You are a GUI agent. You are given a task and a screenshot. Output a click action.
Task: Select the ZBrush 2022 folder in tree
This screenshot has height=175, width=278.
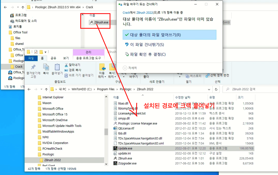[x=65, y=160]
